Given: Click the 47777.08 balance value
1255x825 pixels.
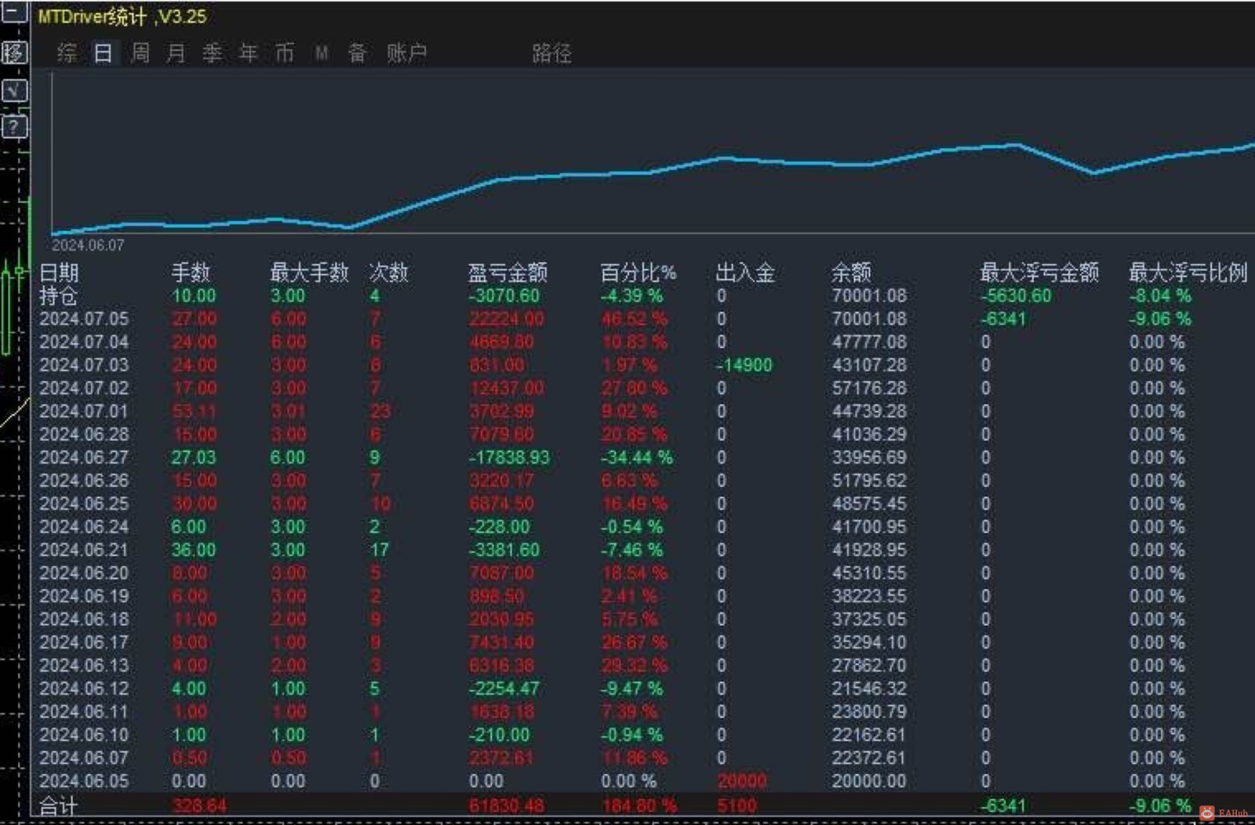Looking at the screenshot, I should pyautogui.click(x=869, y=342).
